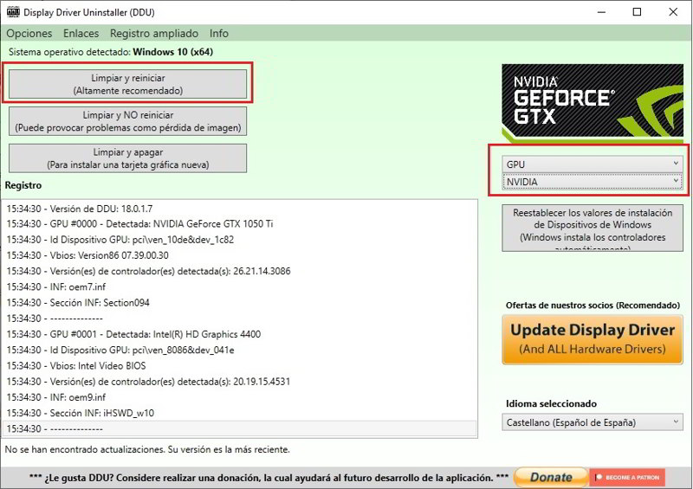Maximize the DDU window
The image size is (693, 489).
click(637, 12)
